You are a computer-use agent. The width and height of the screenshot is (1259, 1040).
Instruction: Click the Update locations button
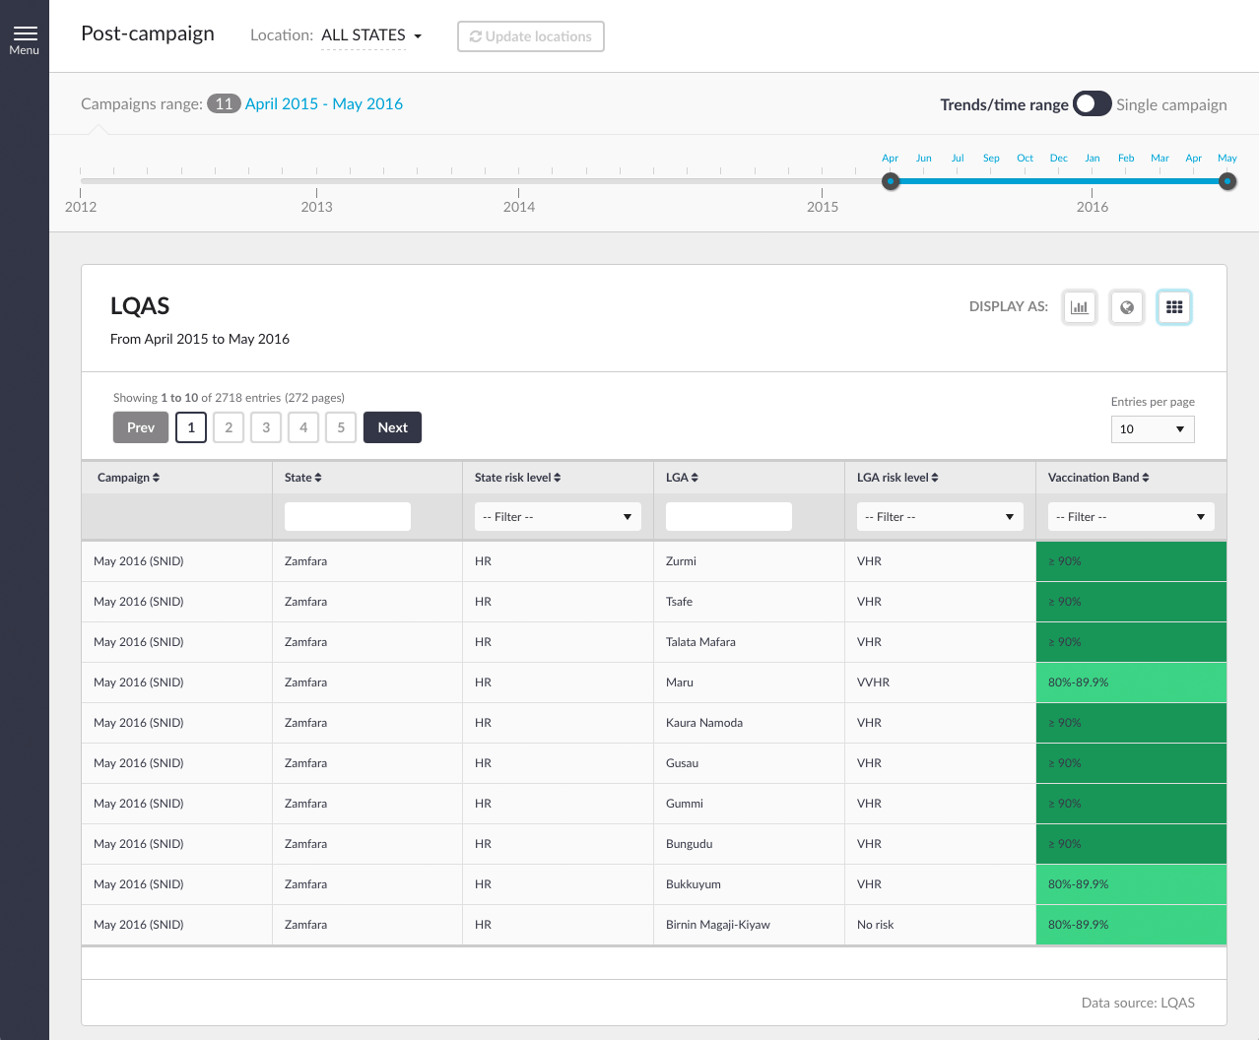[531, 36]
